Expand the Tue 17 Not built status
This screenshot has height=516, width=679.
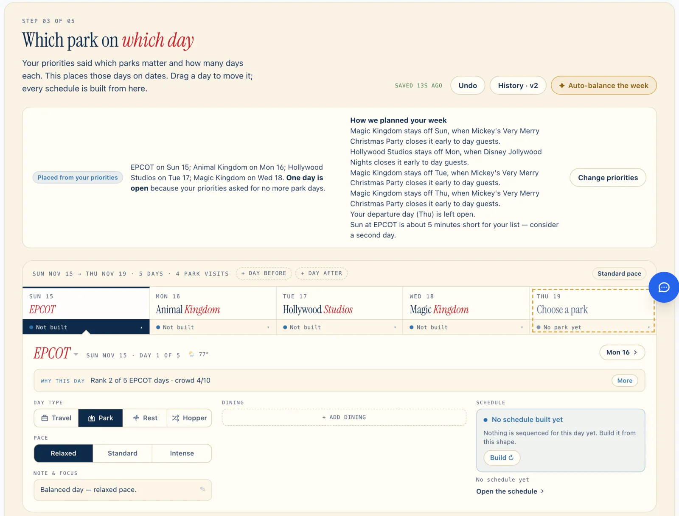339,327
